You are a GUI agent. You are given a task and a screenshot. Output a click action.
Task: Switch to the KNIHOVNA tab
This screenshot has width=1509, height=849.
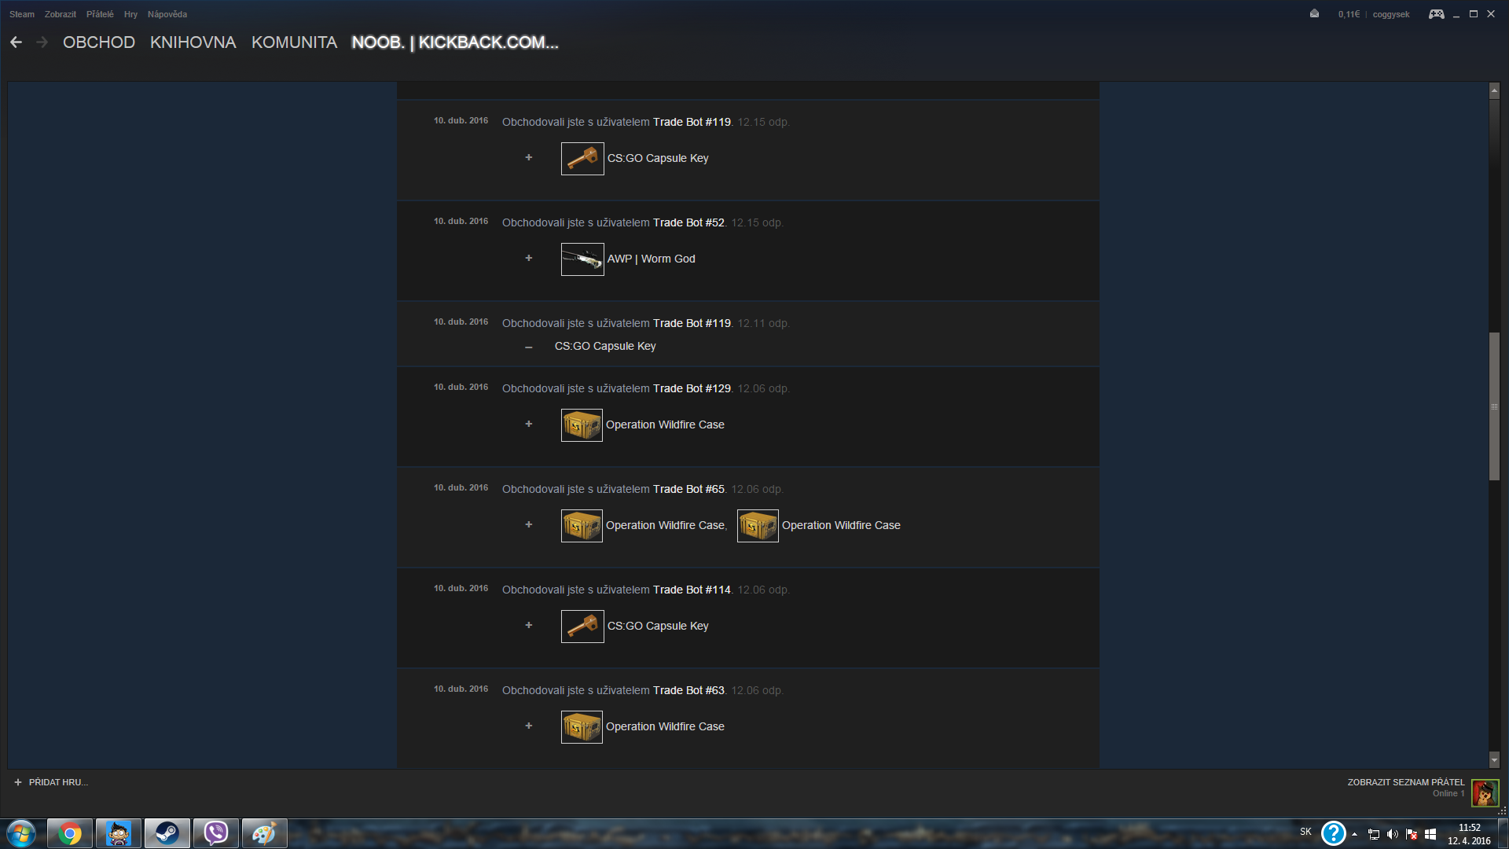(x=193, y=42)
